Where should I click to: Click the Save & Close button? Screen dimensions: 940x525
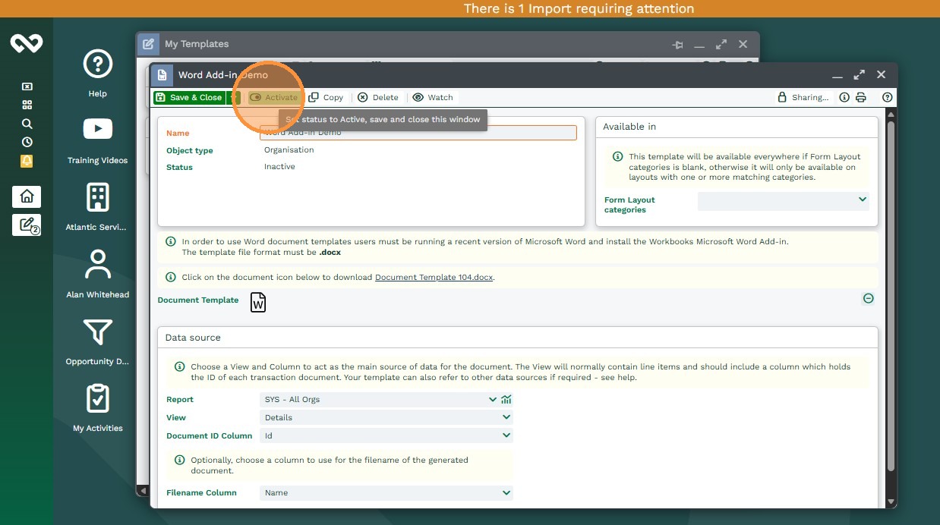click(x=189, y=97)
